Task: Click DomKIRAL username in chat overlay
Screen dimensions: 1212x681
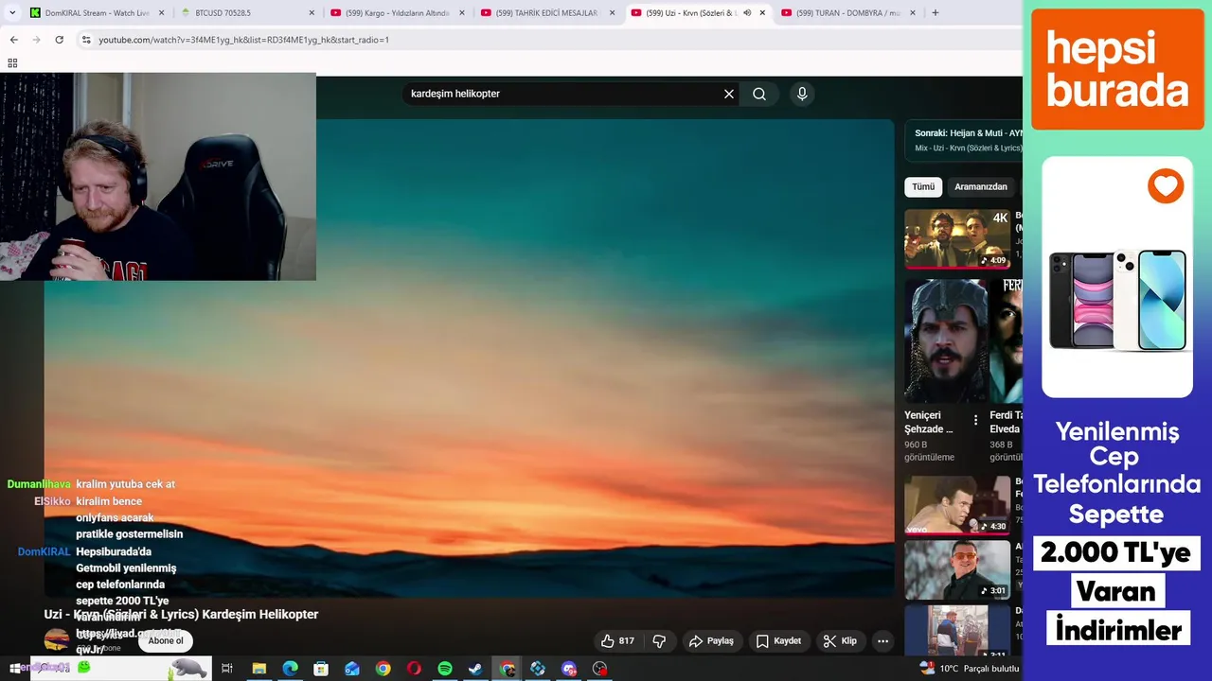Action: point(45,551)
